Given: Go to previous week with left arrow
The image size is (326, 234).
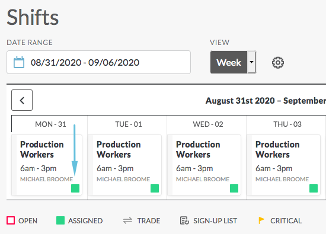Looking at the screenshot, I should click(22, 100).
